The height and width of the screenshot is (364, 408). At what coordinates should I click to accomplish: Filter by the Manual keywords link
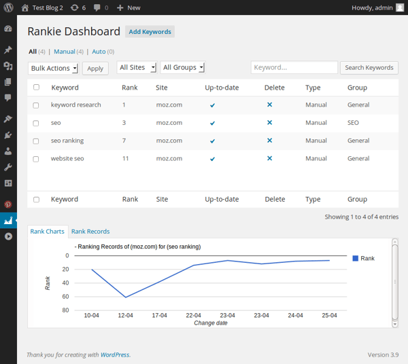pyautogui.click(x=65, y=52)
